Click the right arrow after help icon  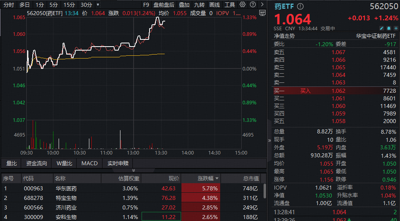[262, 5]
